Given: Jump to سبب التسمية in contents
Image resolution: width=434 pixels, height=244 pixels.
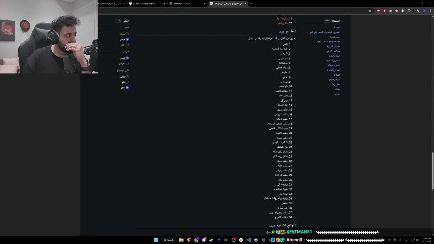Looking at the screenshot, I should pos(335,37).
